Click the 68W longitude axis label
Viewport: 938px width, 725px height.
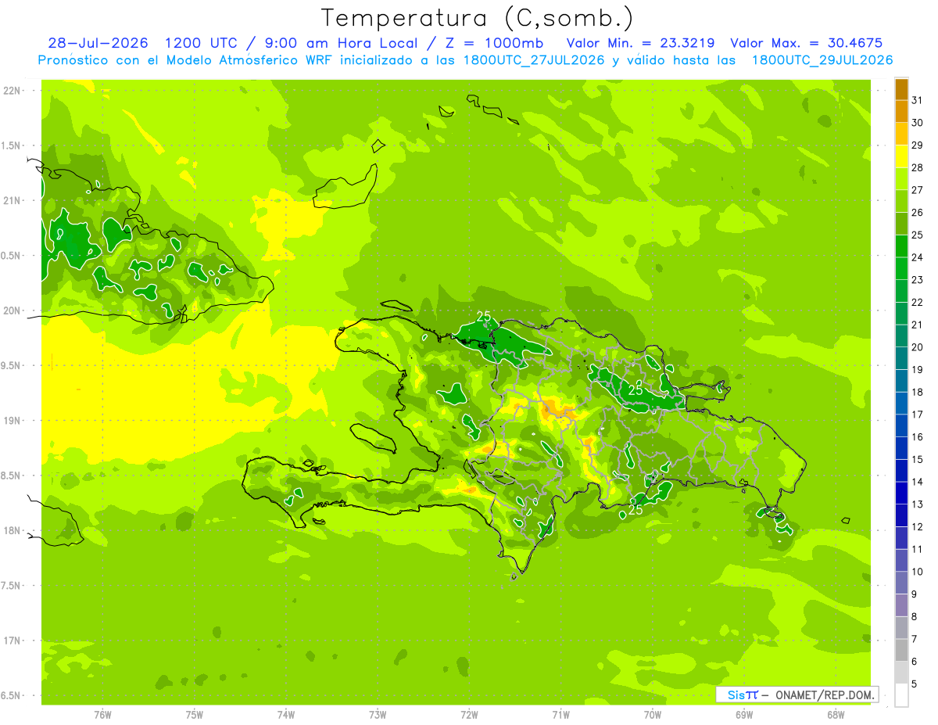pyautogui.click(x=835, y=715)
